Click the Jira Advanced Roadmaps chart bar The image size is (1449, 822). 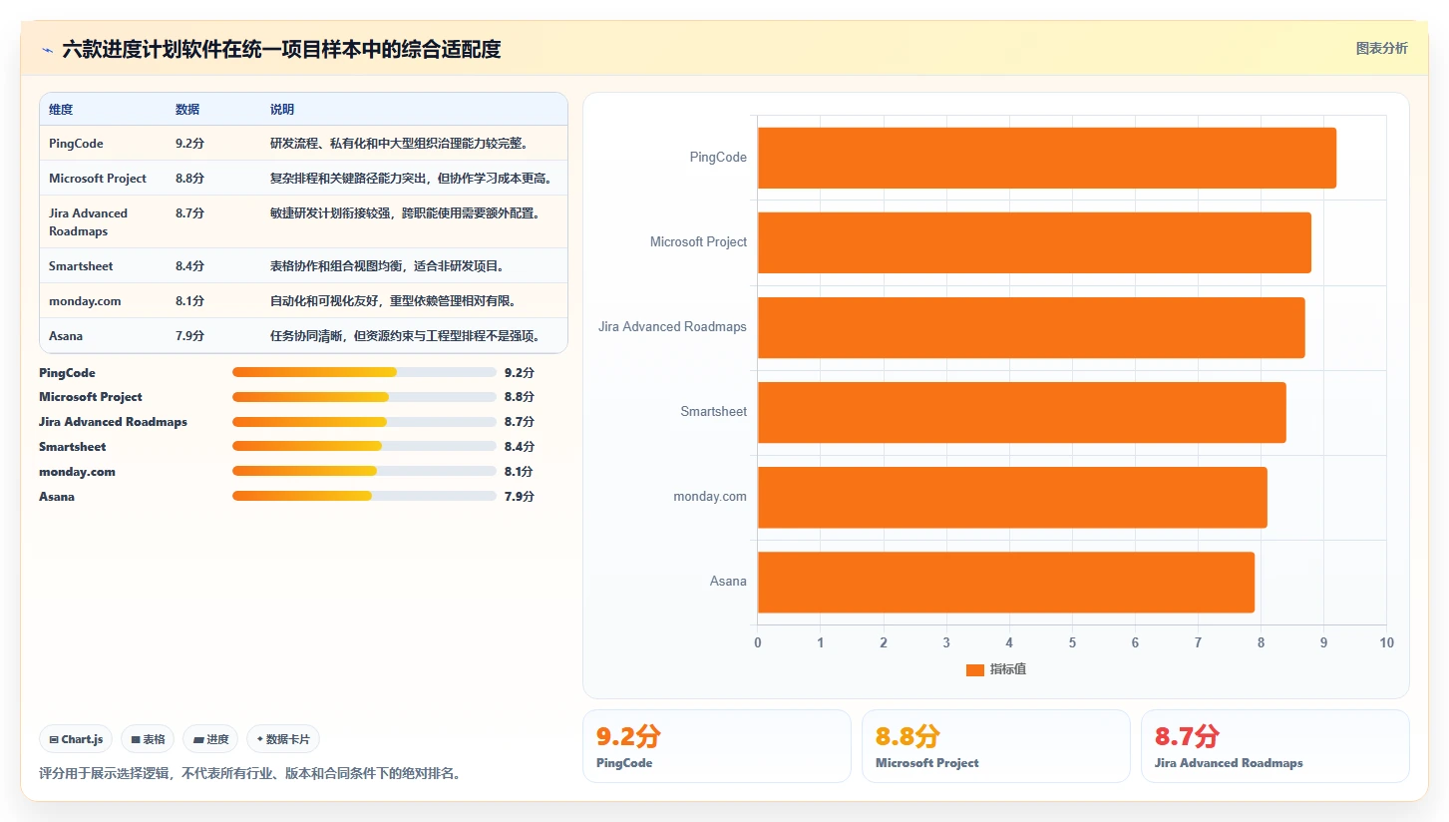tap(1031, 327)
